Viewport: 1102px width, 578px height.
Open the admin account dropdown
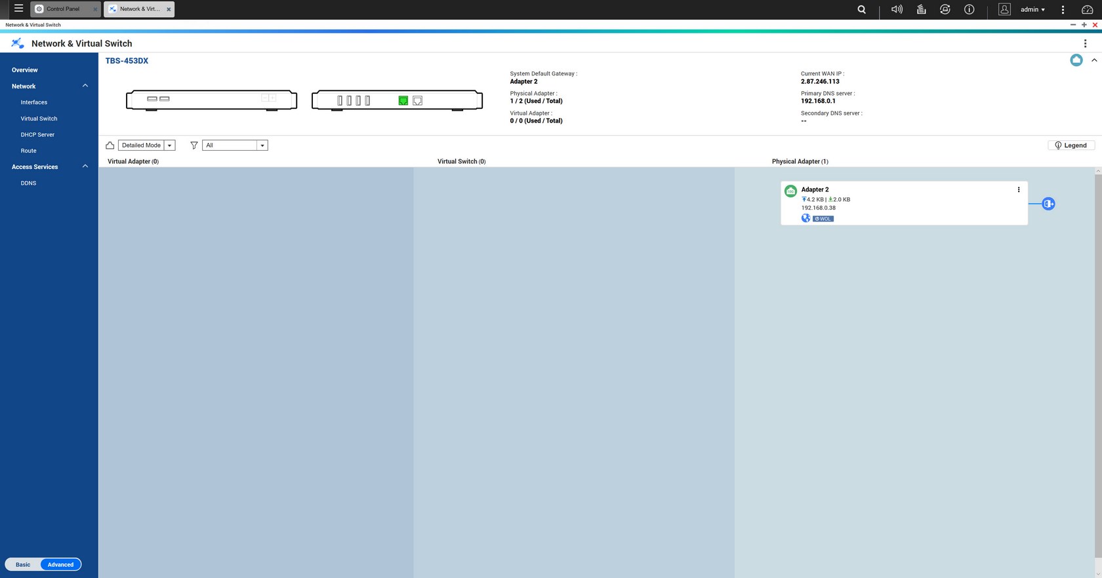(x=1032, y=9)
